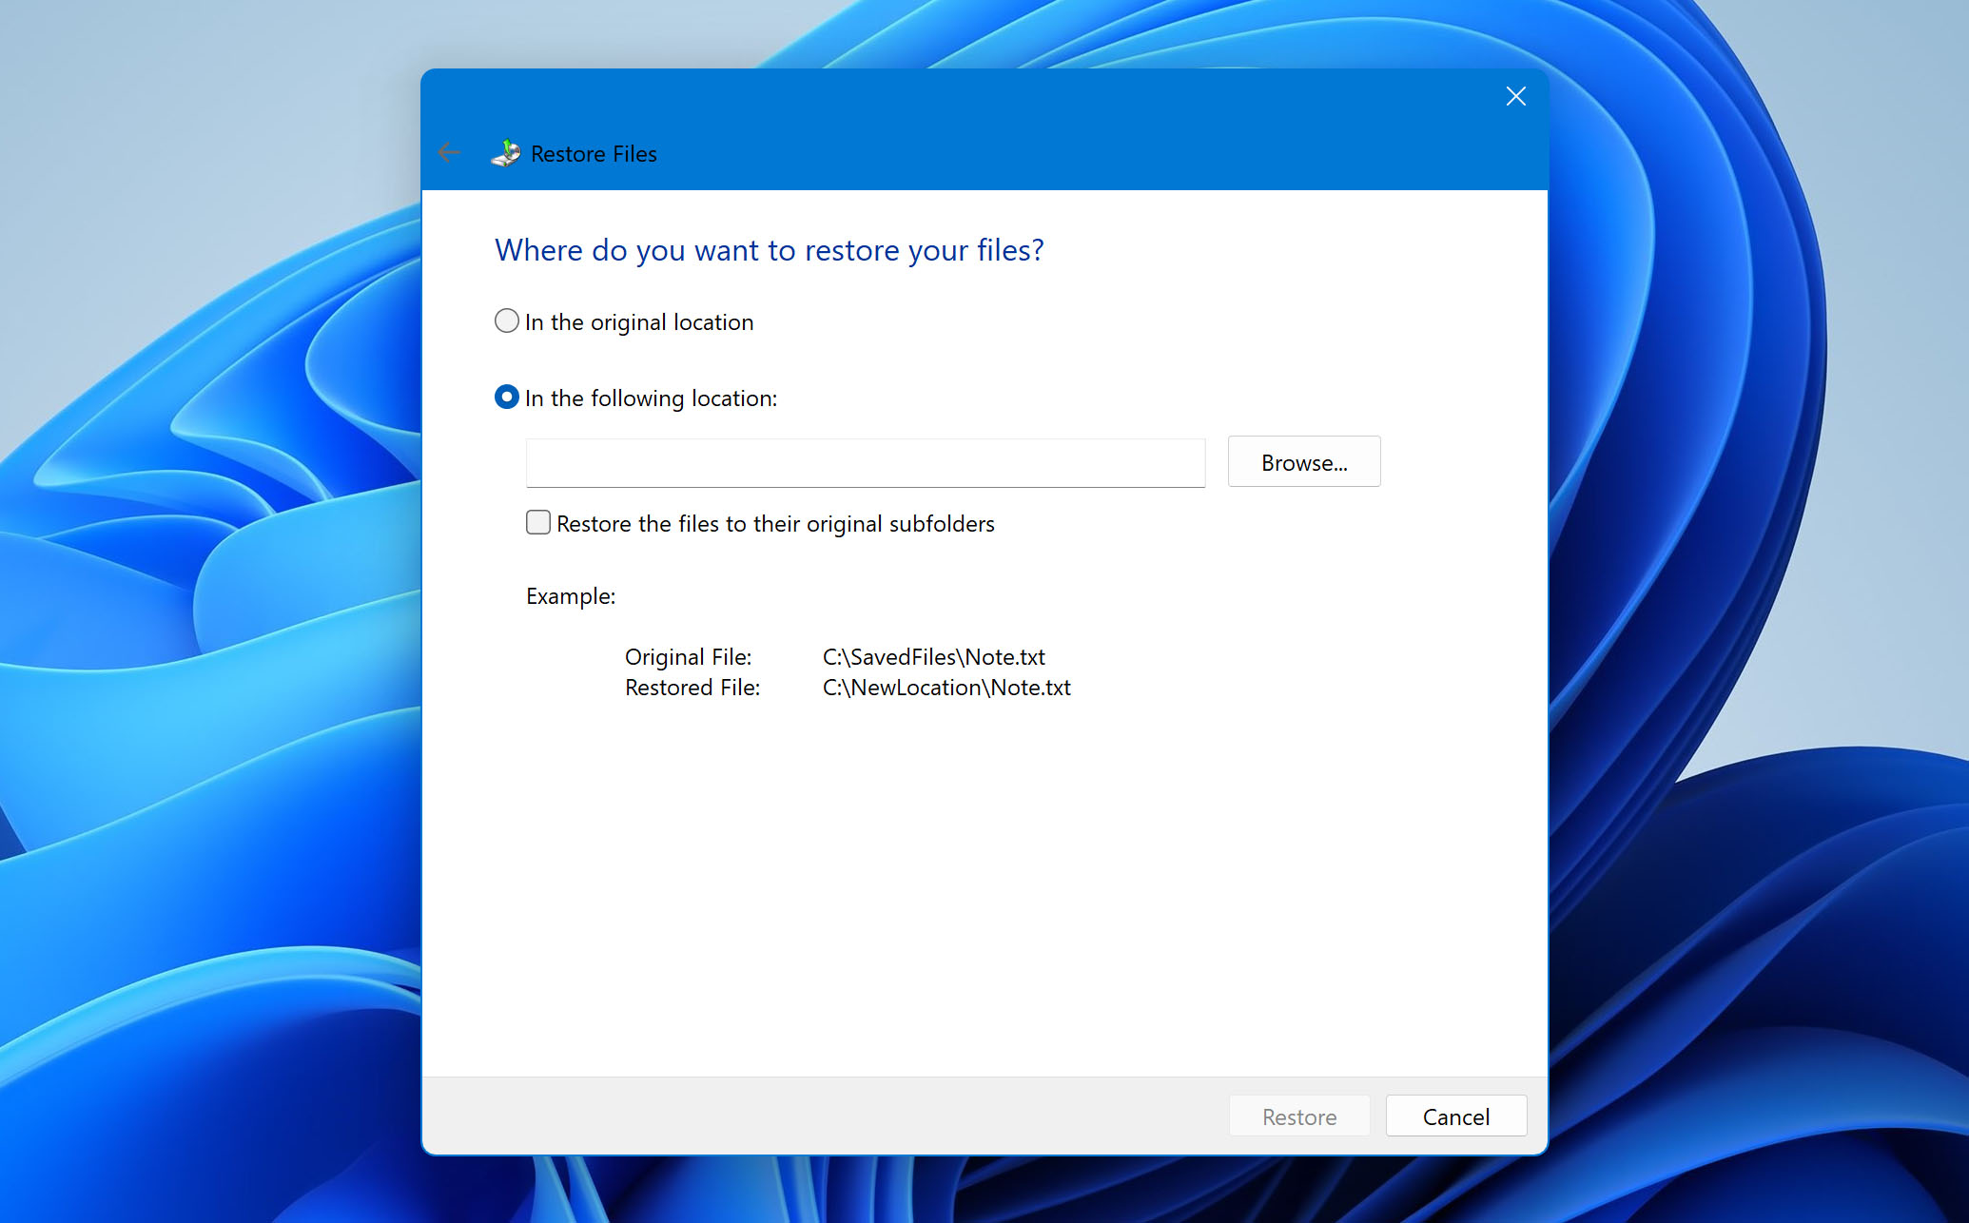
Task: Click the close dialog X icon
Action: pos(1516,96)
